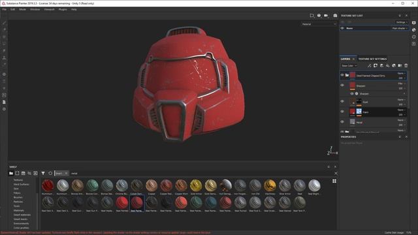Viewport: 418px width, 235px height.
Task: Collapse the Steel Painted Chipped Dirty folder icon
Action: (347, 76)
